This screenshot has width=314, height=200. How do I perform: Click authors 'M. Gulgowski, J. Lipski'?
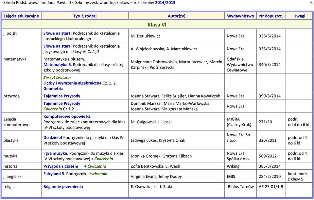click(151, 122)
